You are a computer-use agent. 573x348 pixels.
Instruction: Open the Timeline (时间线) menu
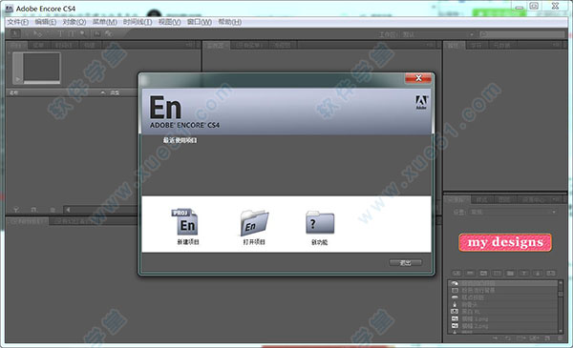(x=138, y=22)
